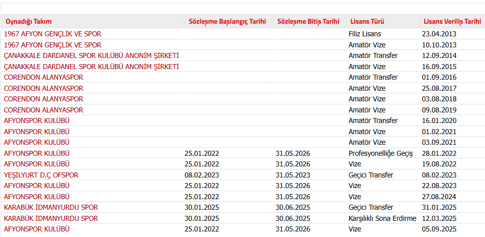Image resolution: width=485 pixels, height=237 pixels.
Task: Open AFYONSPOR KULÜBÜ in the 16.01.2020 row
Action: (37, 121)
